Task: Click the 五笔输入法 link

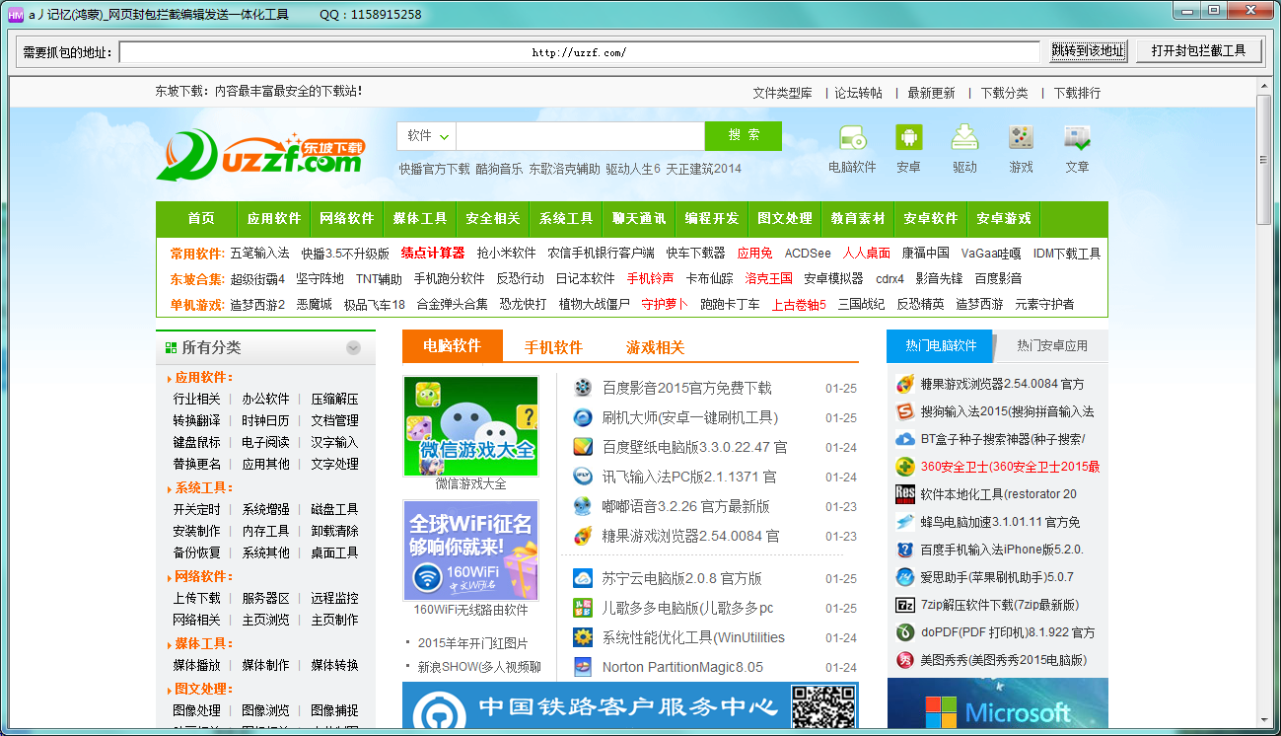Action: pos(260,254)
